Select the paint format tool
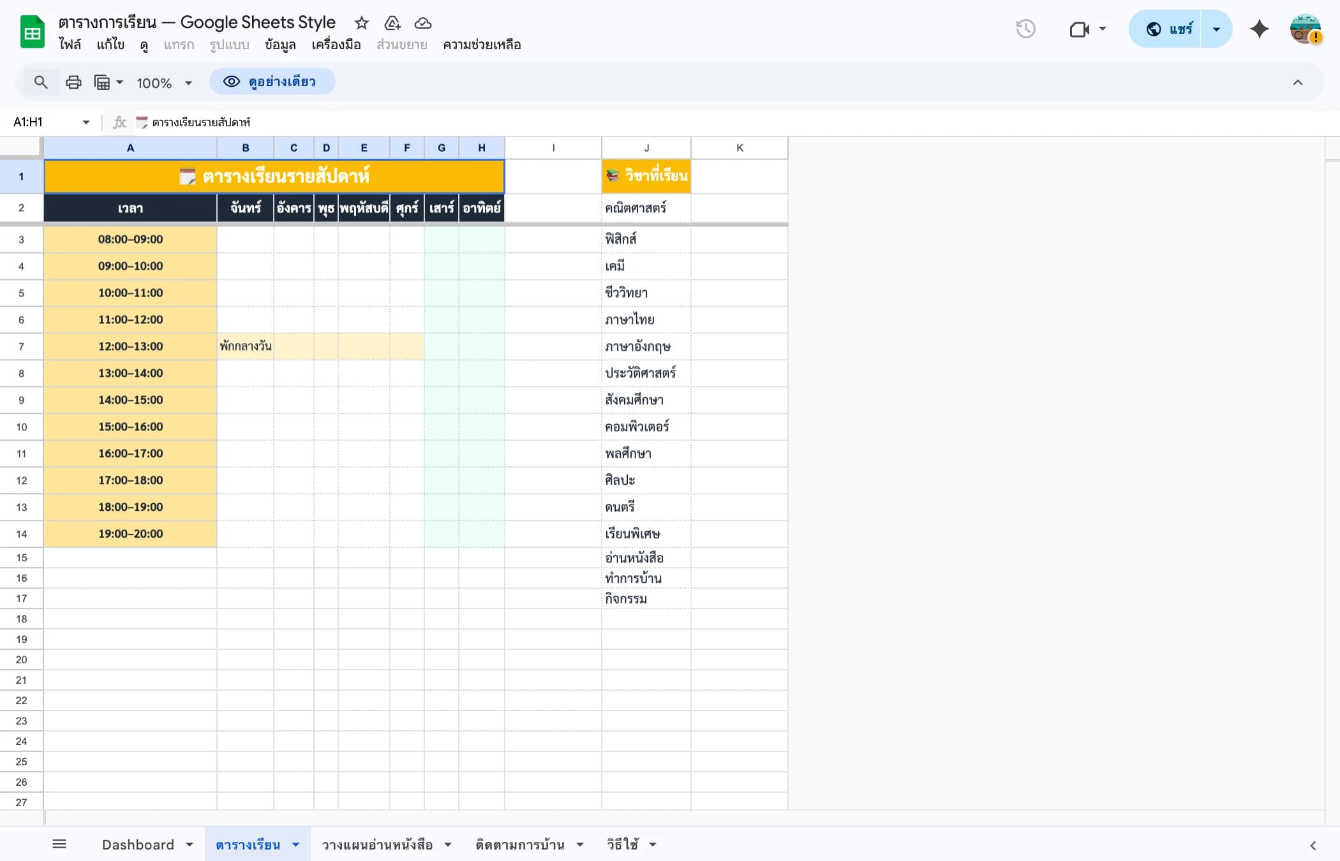The width and height of the screenshot is (1340, 861). 103,82
